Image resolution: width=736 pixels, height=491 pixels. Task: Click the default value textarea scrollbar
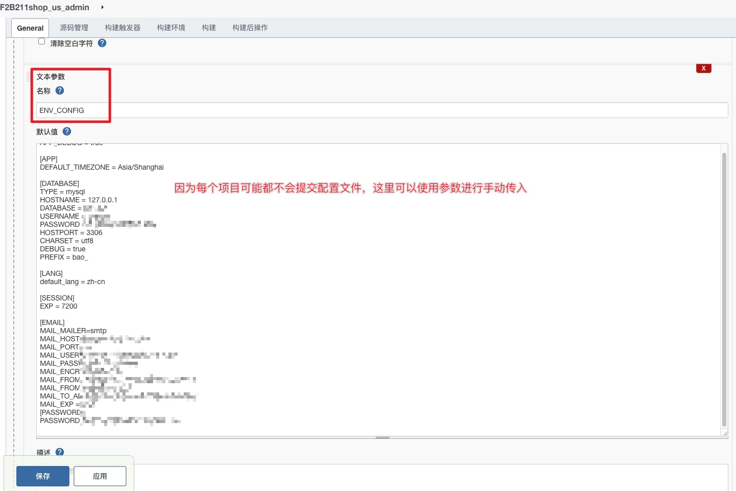[724, 290]
